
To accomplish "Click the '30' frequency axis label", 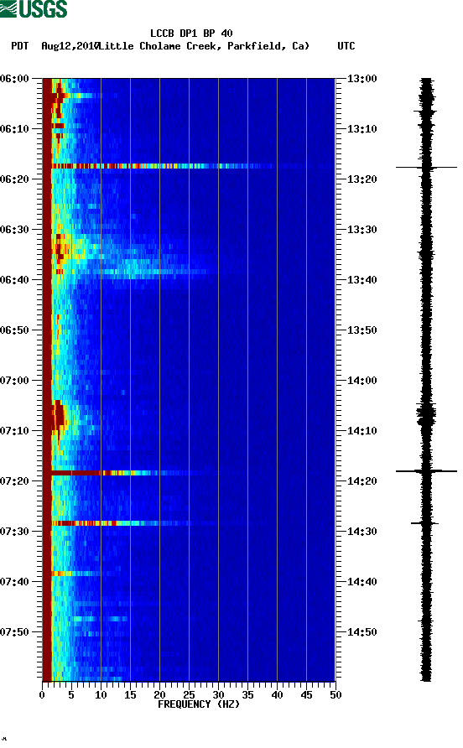I will pos(219,695).
